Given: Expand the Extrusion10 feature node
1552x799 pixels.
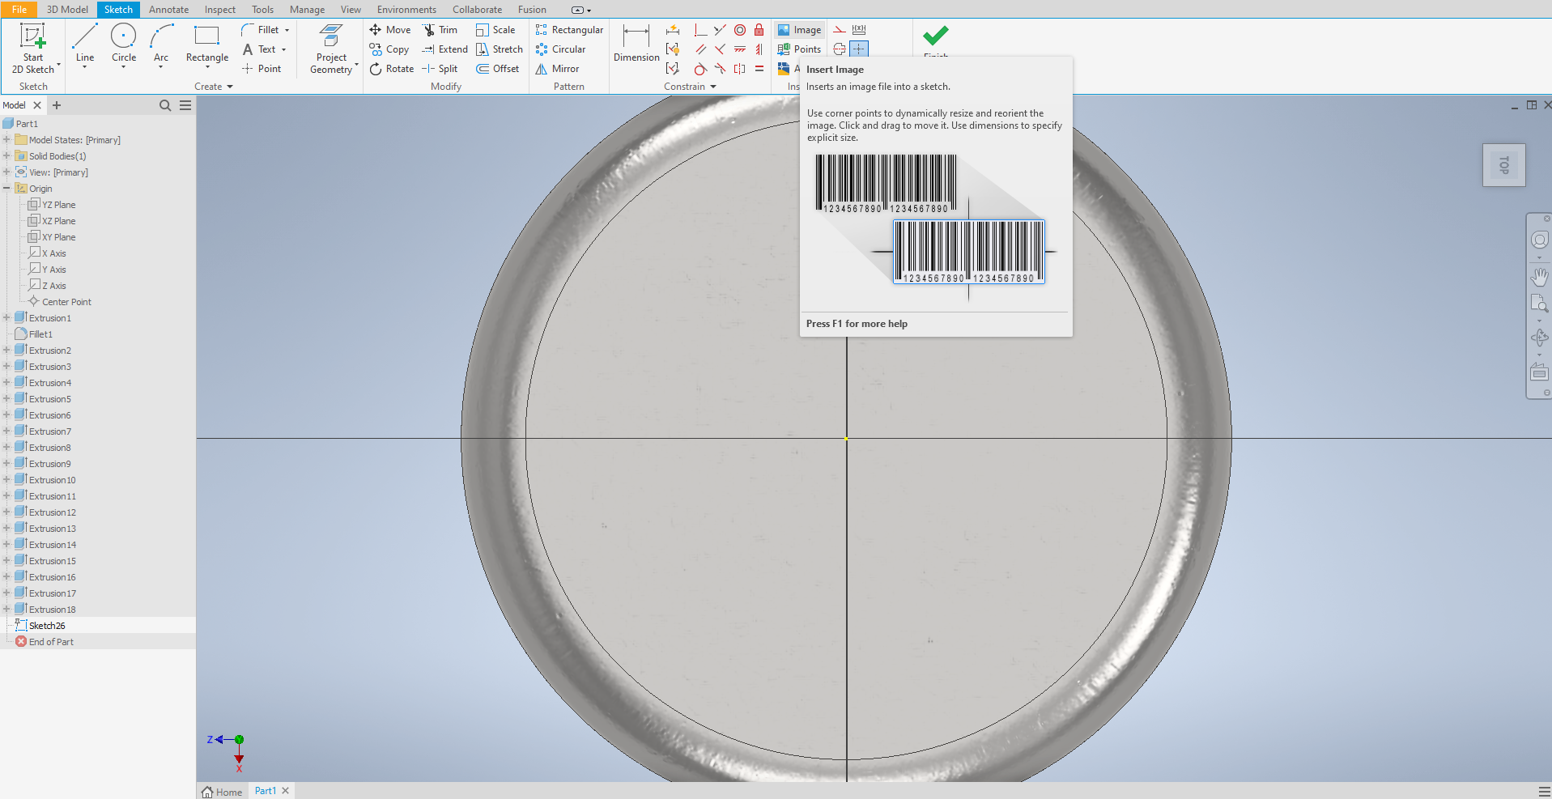Looking at the screenshot, I should 6,480.
